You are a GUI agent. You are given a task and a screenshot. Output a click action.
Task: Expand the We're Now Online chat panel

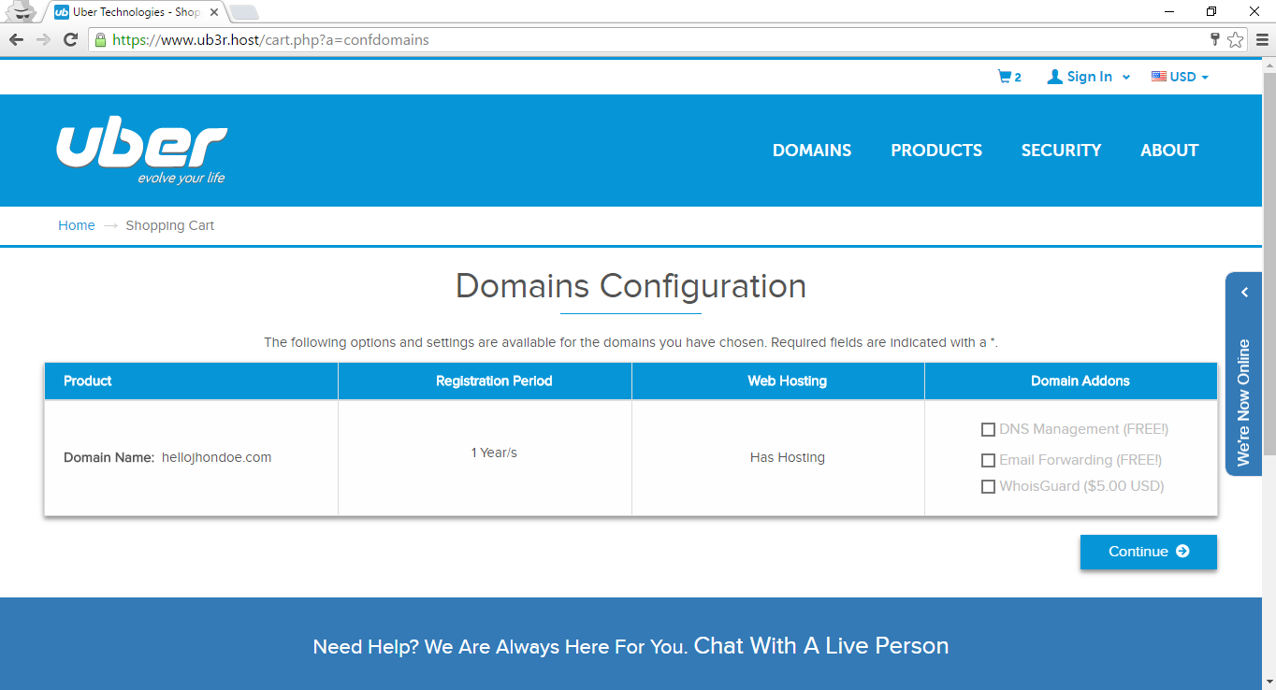(x=1244, y=293)
